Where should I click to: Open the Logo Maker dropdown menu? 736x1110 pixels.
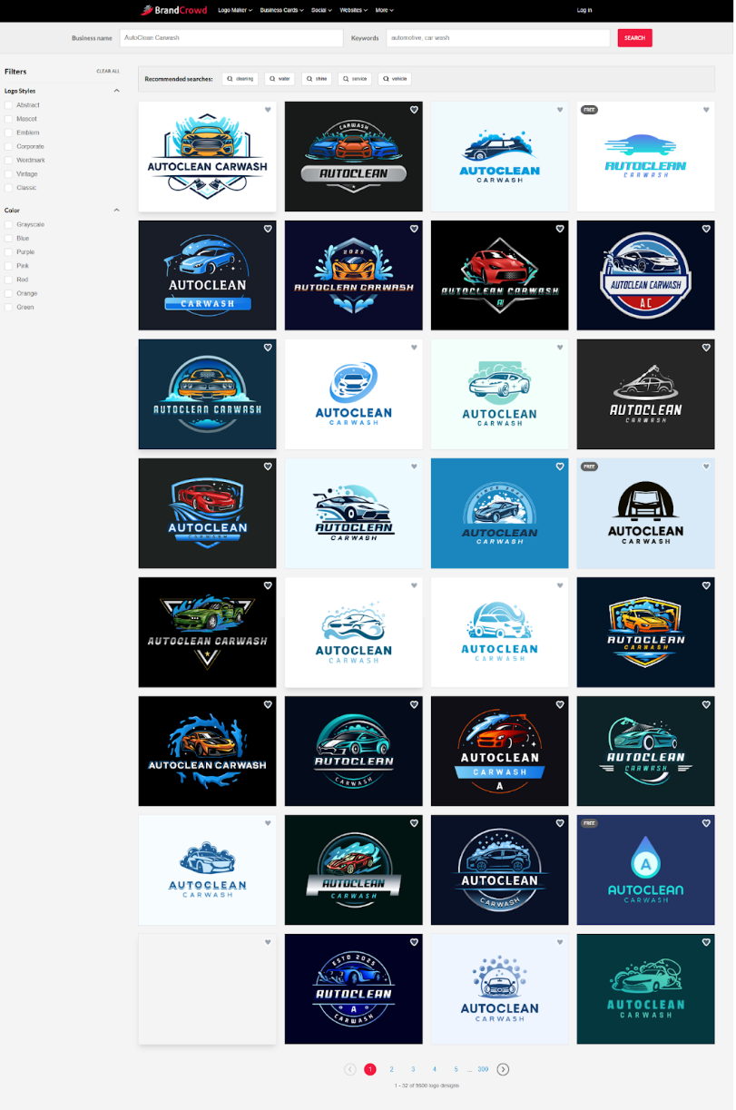point(234,11)
